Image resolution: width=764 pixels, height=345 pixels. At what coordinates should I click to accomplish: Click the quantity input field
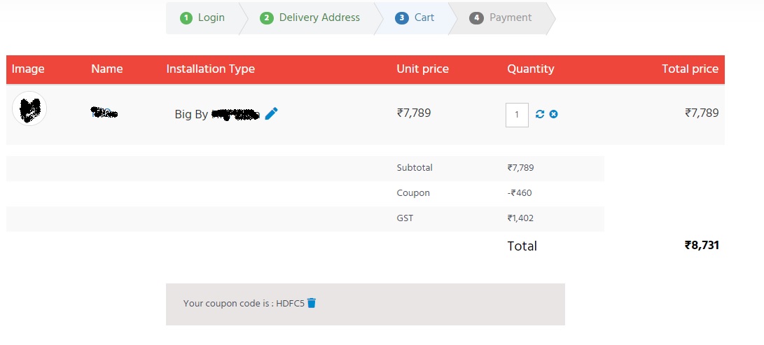(517, 115)
